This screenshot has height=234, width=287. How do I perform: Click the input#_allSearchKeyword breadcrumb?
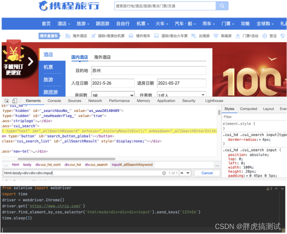point(132,165)
